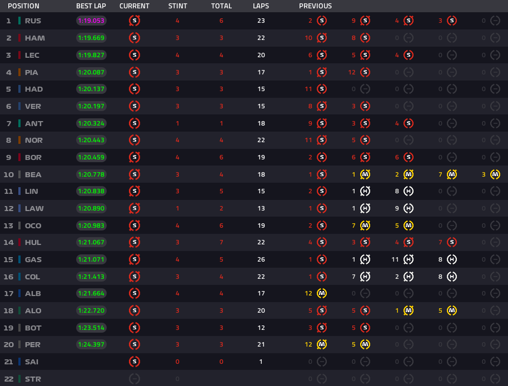Viewport: 508px width, 386px height.
Task: Click the STINT column header
Action: 177,6
